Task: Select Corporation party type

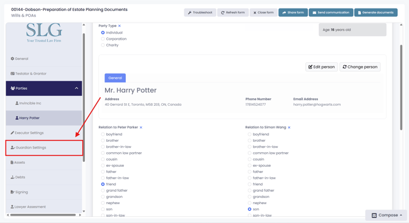Action: pyautogui.click(x=103, y=39)
